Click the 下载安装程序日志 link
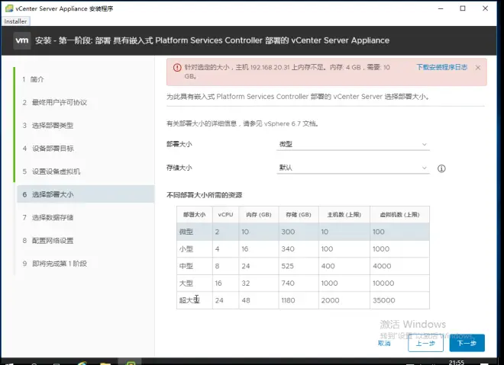Screen dimensions: 504x365 [442, 67]
